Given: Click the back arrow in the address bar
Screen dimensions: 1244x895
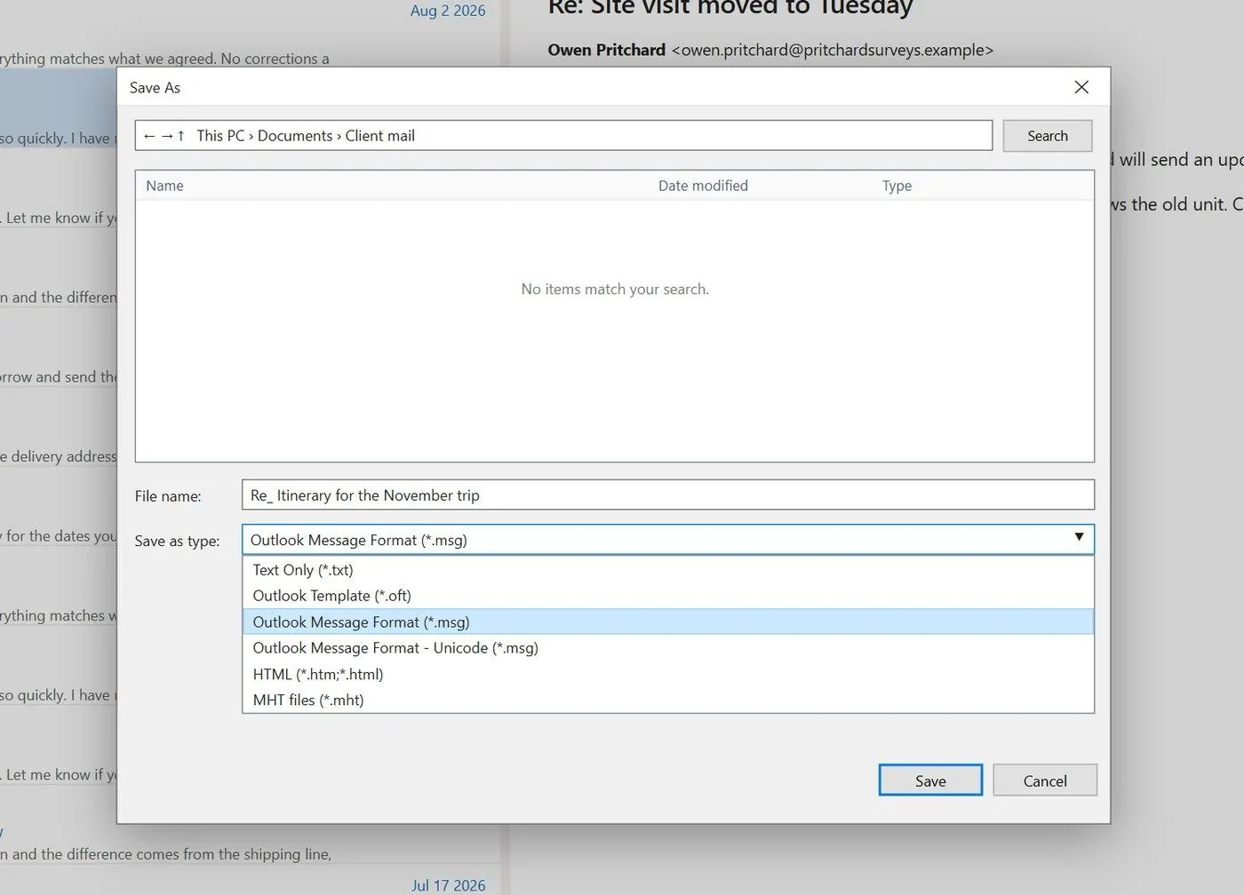Looking at the screenshot, I should (149, 136).
